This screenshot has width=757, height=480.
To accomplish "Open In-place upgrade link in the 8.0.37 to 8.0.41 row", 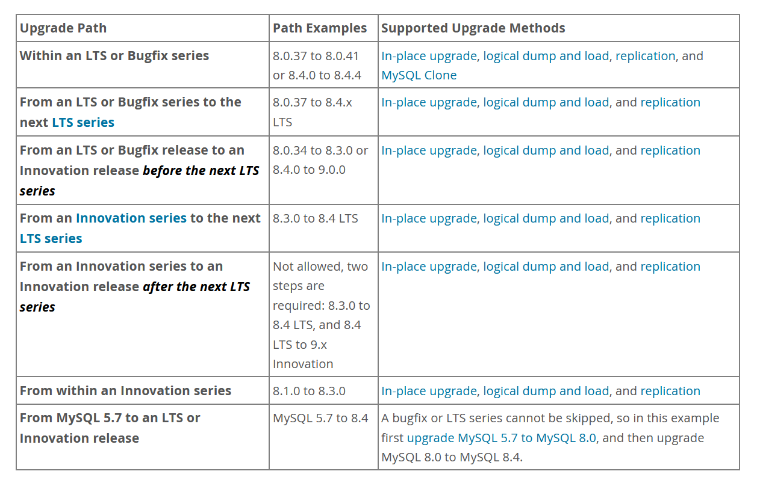I will pyautogui.click(x=429, y=56).
